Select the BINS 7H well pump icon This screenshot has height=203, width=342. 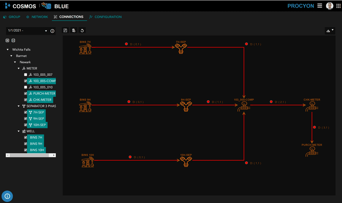tap(85, 49)
